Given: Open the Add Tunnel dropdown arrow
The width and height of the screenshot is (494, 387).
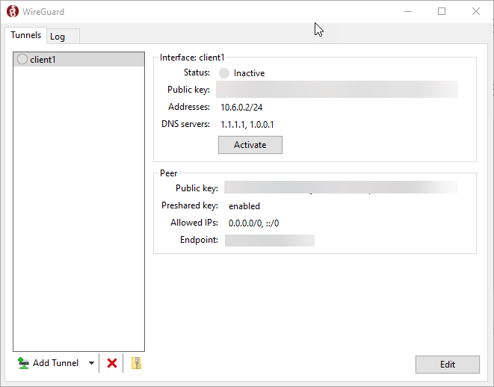Looking at the screenshot, I should pyautogui.click(x=91, y=363).
